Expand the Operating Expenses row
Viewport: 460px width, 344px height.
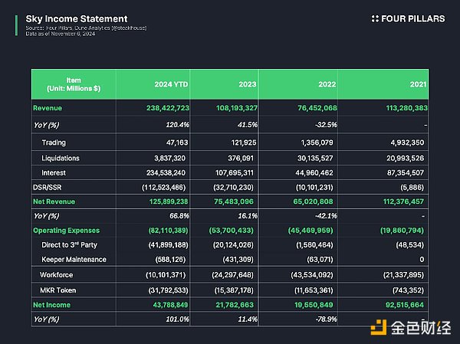tap(67, 230)
